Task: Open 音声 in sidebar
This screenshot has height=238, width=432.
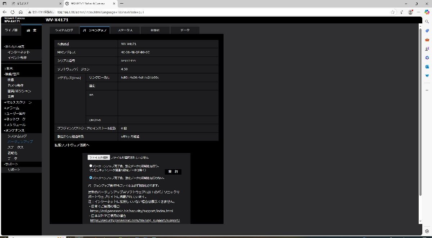Action: (x=11, y=96)
